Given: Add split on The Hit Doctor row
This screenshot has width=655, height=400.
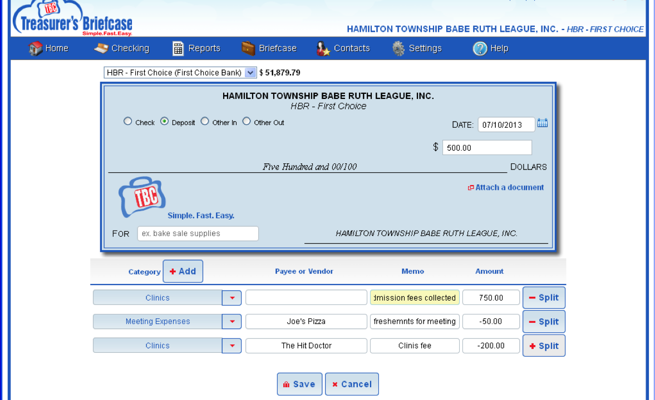Looking at the screenshot, I should coord(544,346).
